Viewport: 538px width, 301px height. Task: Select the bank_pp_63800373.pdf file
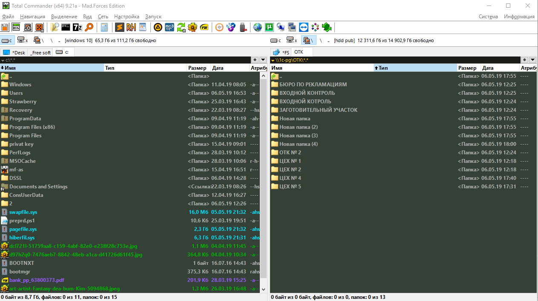click(130, 280)
